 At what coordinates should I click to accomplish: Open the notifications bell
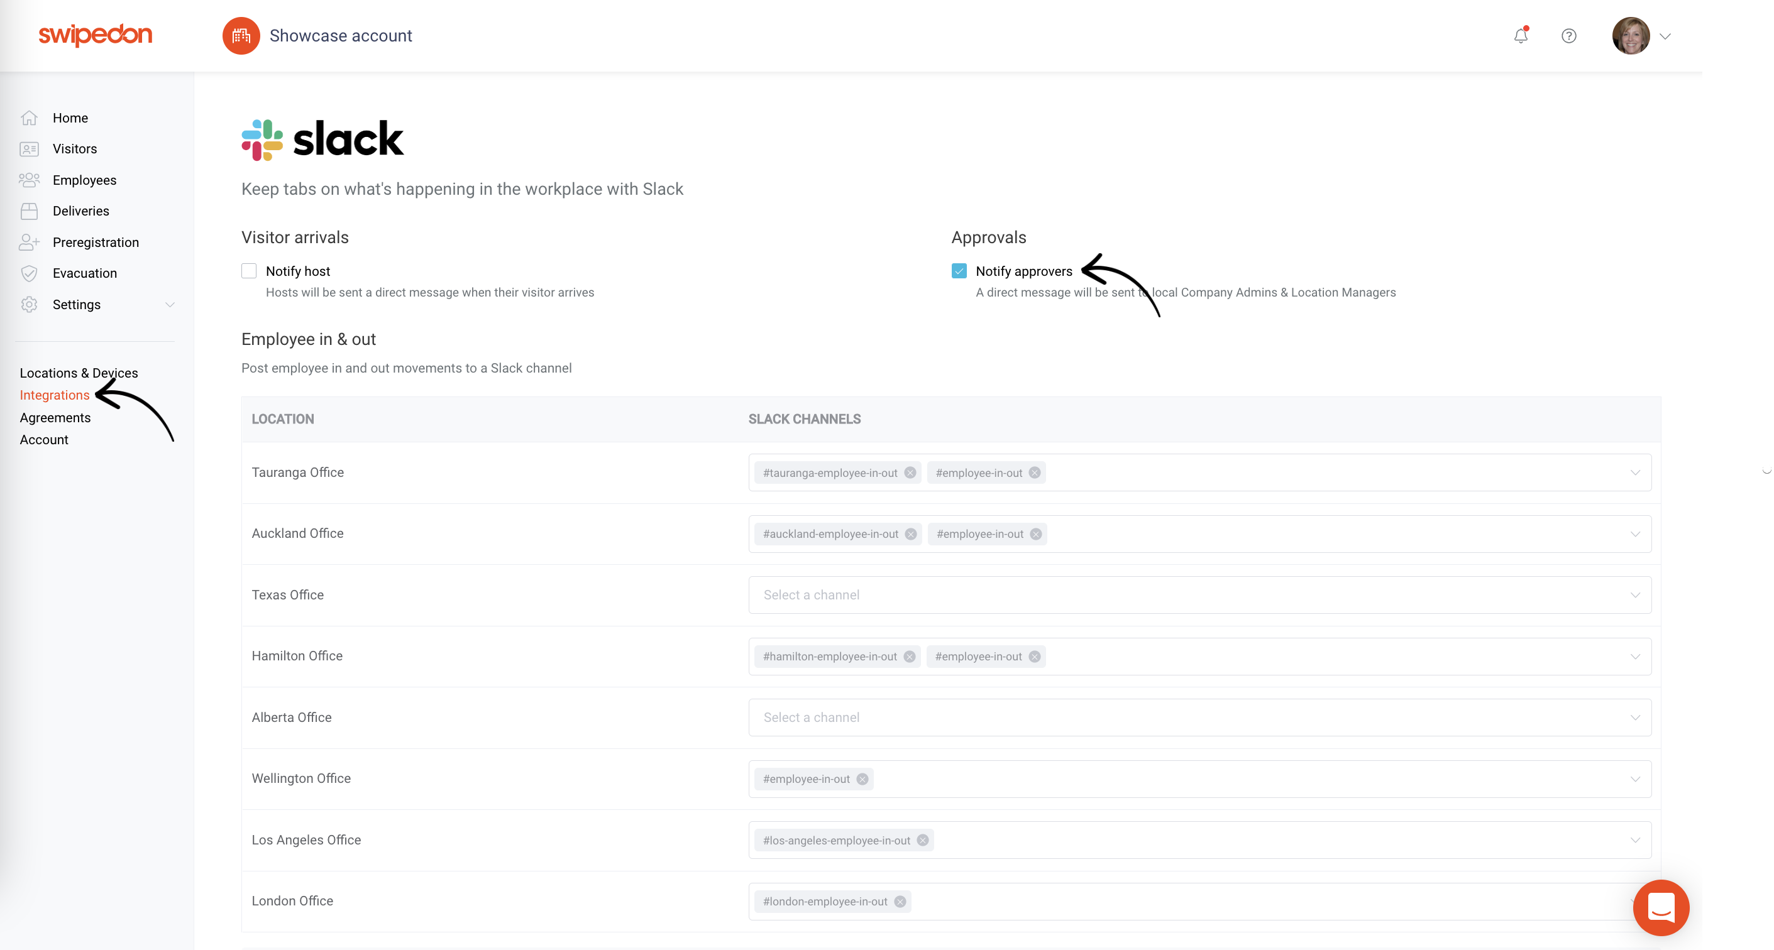coord(1521,36)
